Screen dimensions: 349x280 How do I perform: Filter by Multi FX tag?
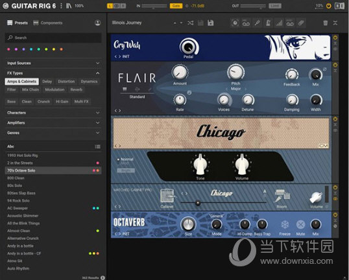81,101
